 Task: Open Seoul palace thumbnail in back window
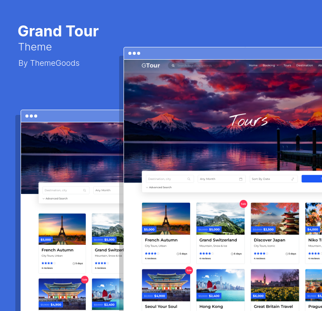[62, 294]
